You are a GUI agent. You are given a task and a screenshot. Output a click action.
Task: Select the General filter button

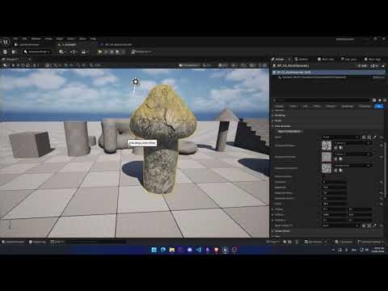point(280,107)
